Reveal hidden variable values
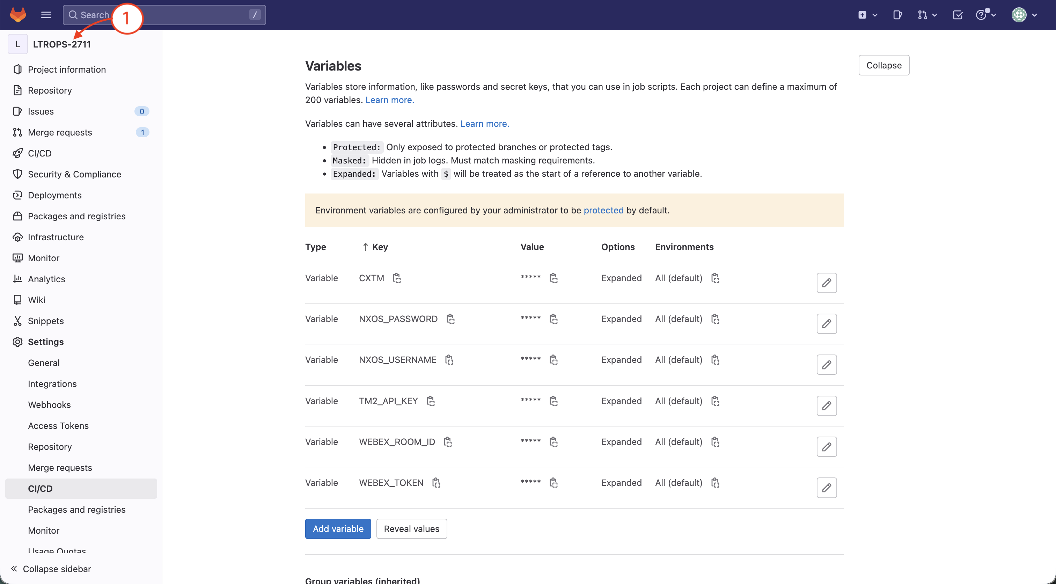Viewport: 1056px width, 584px height. point(411,528)
